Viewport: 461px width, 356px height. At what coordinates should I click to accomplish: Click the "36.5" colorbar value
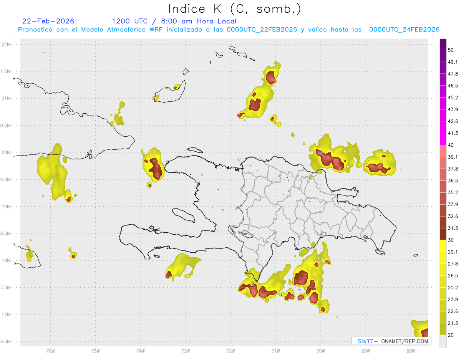pyautogui.click(x=453, y=180)
